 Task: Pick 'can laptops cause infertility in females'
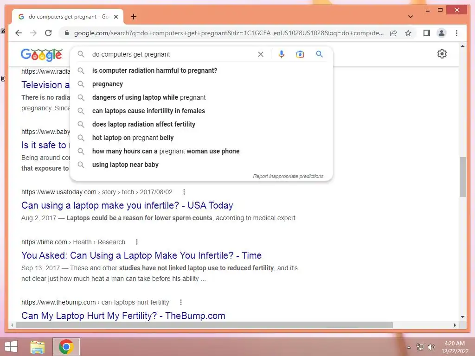(201, 111)
